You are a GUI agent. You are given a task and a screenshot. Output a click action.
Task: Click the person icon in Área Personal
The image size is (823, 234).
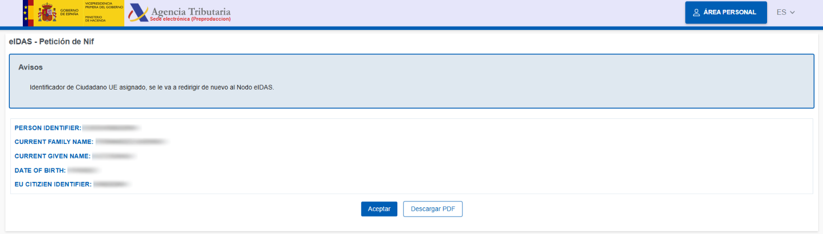tap(697, 12)
